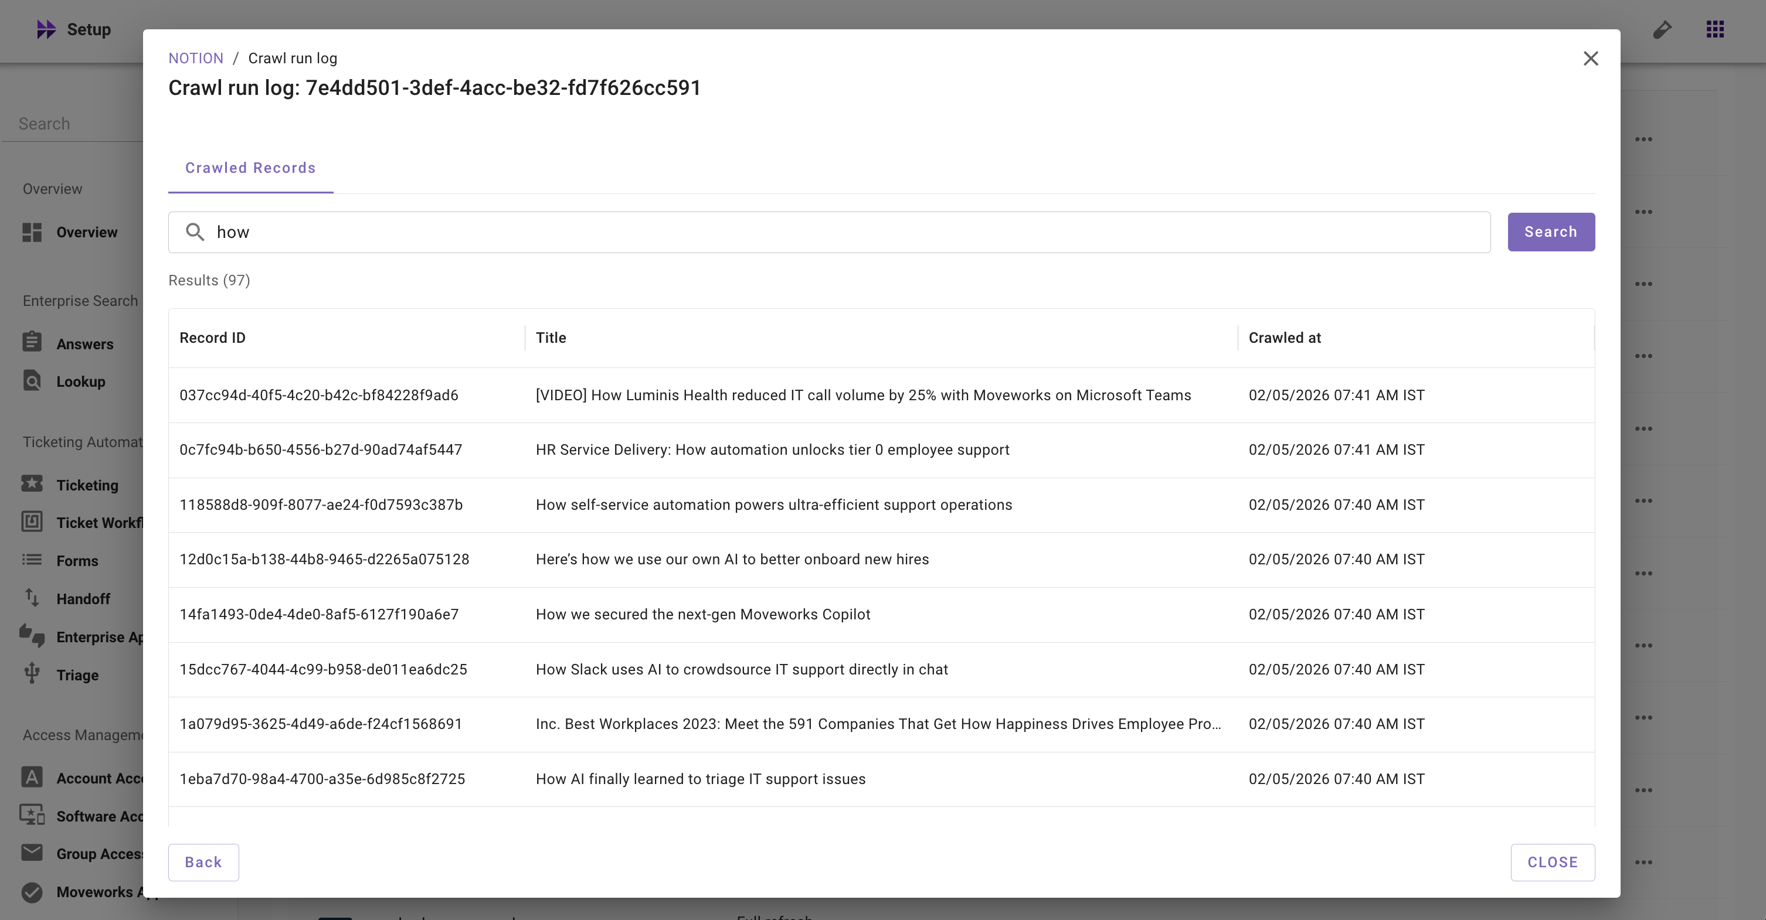Click the pencil edit icon at top right
Image resolution: width=1766 pixels, height=920 pixels.
point(1662,29)
